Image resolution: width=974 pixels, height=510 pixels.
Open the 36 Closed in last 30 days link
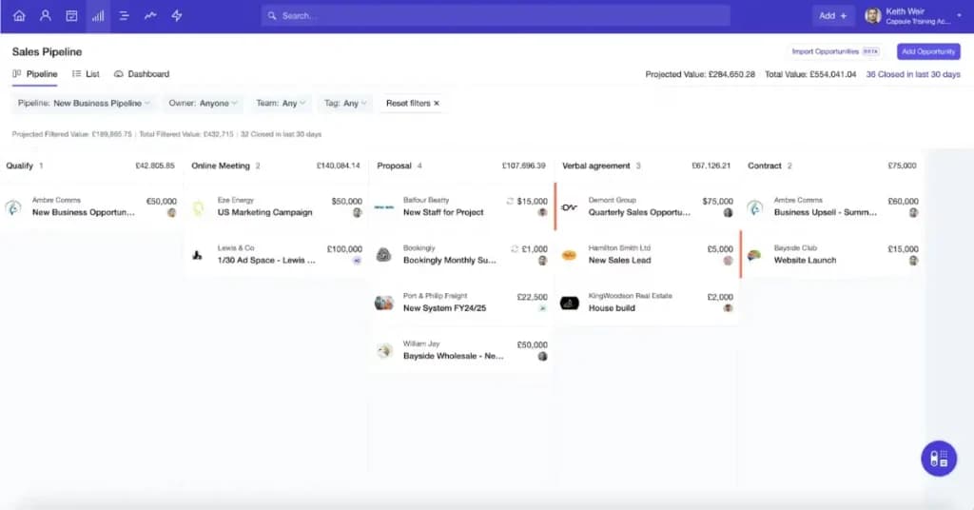point(913,74)
